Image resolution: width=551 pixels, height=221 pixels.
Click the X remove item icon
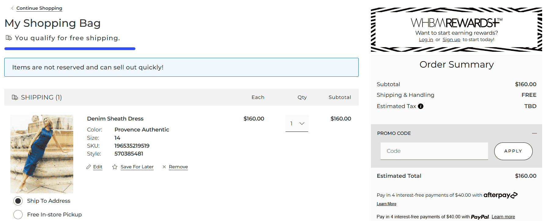point(164,167)
